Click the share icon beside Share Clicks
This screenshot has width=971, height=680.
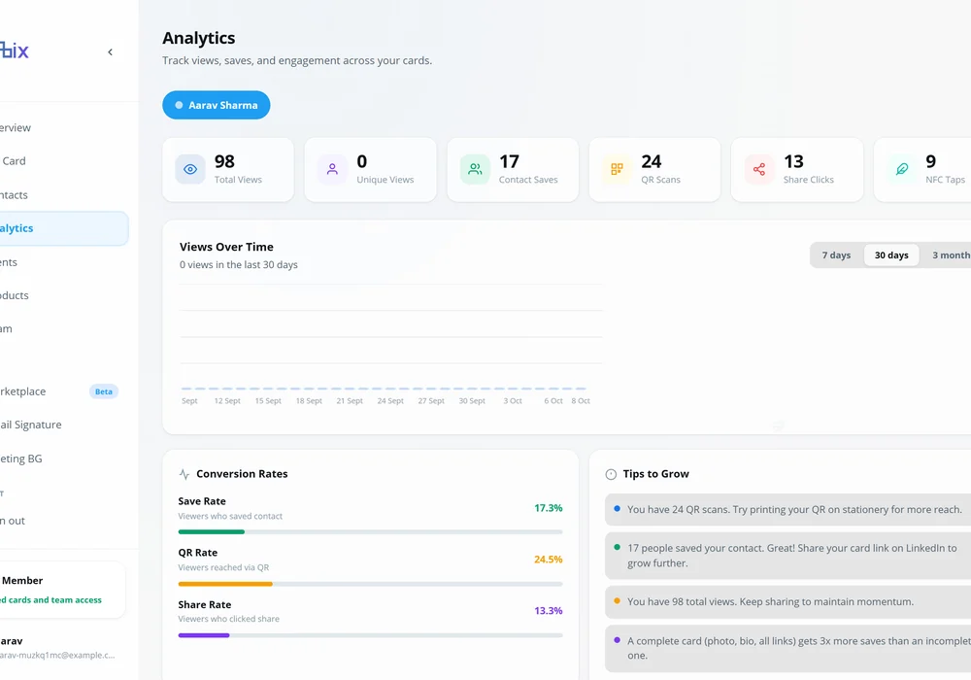tap(759, 169)
